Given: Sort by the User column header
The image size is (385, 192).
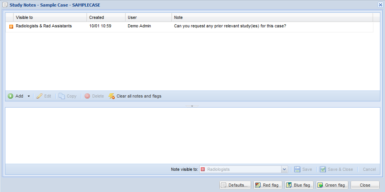Looking at the screenshot, I should (x=148, y=17).
